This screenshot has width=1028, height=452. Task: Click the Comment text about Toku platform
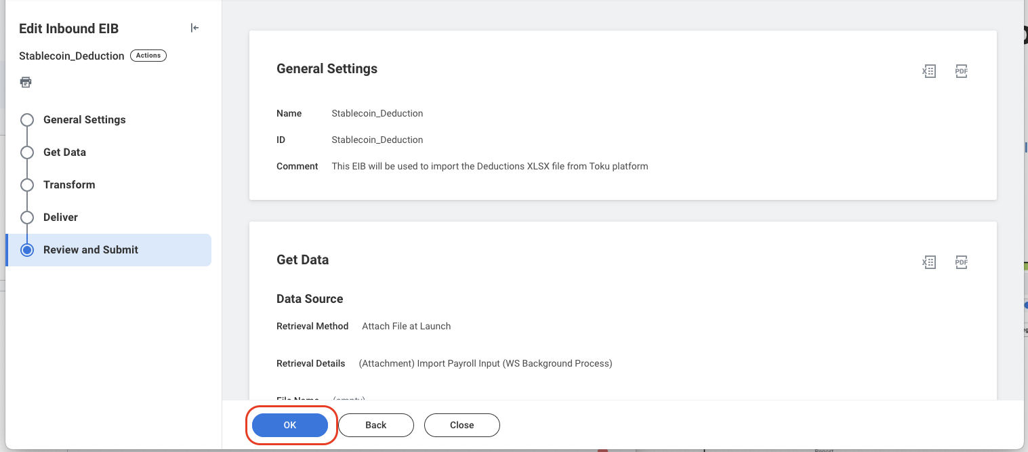490,166
